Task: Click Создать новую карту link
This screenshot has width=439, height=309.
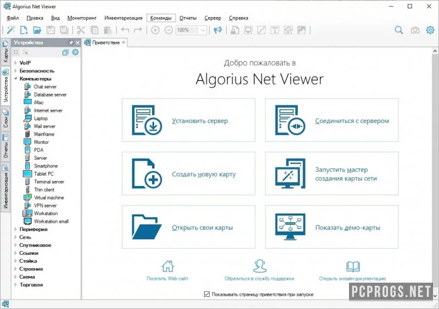Action: 204,174
